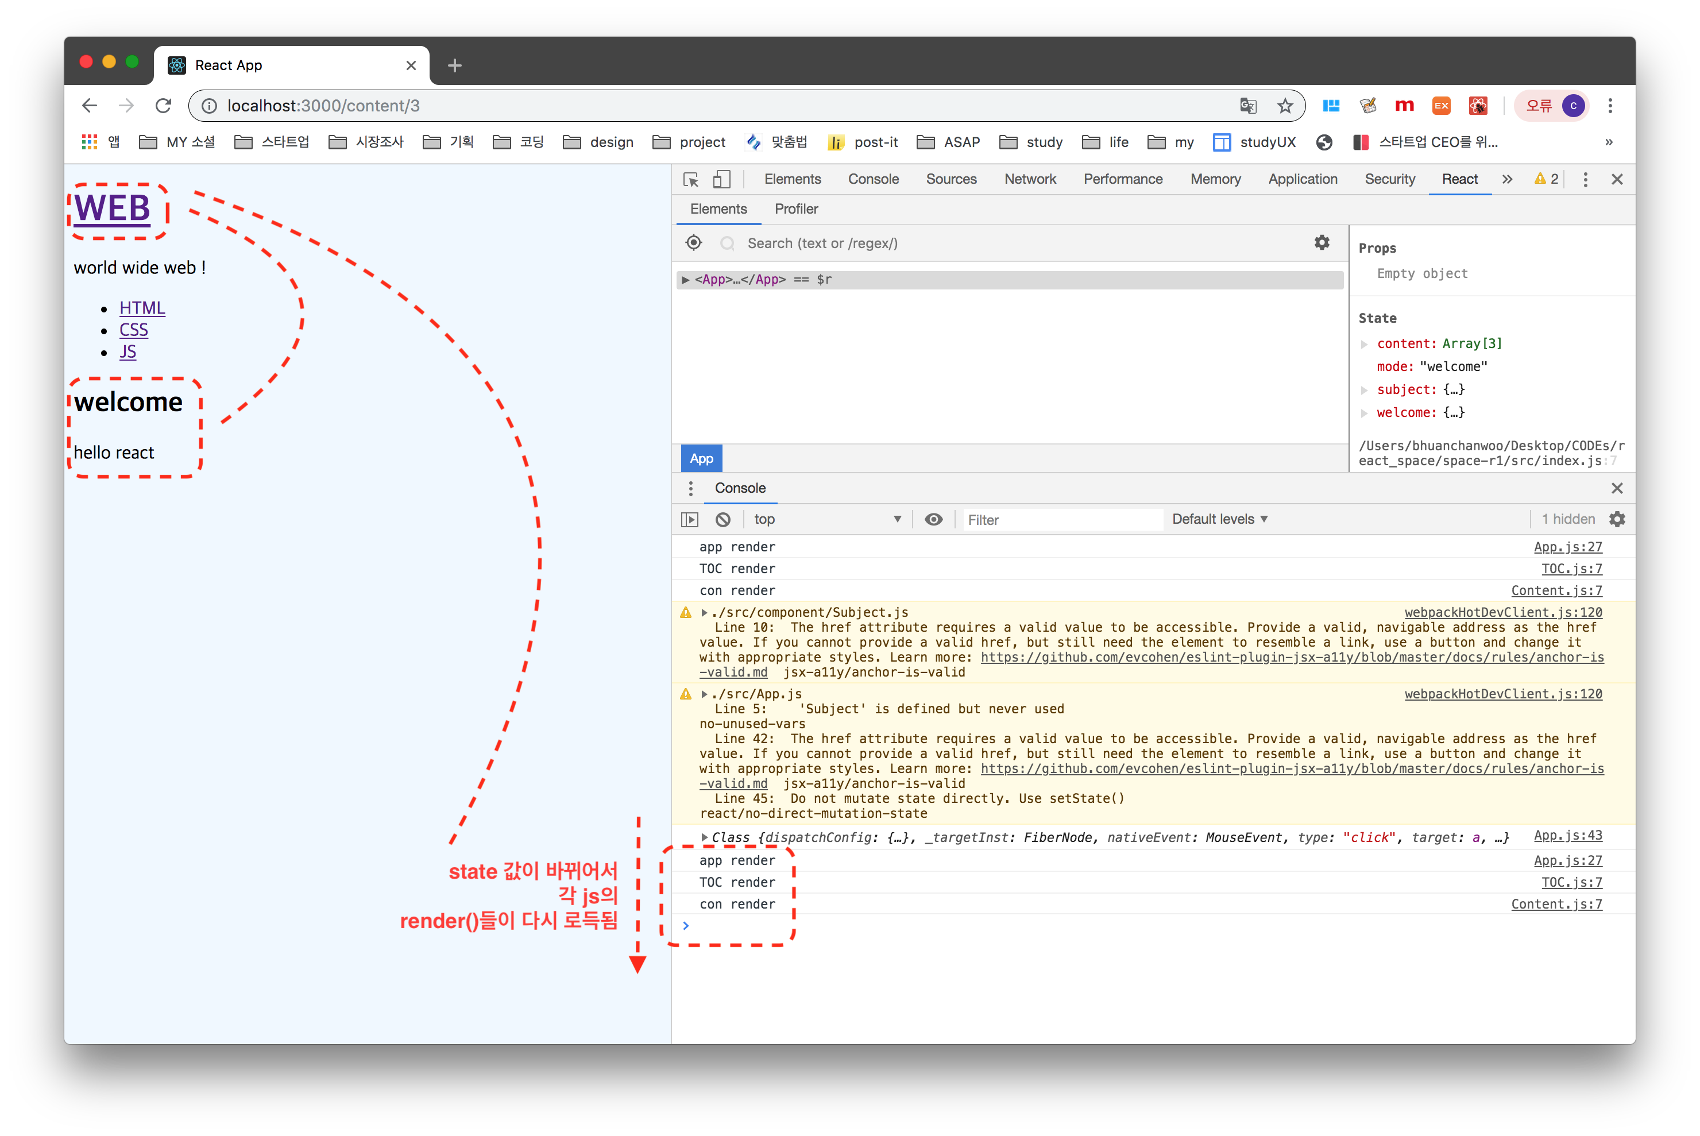Viewport: 1700px width, 1136px height.
Task: Expand the App component tree node
Action: (x=685, y=280)
